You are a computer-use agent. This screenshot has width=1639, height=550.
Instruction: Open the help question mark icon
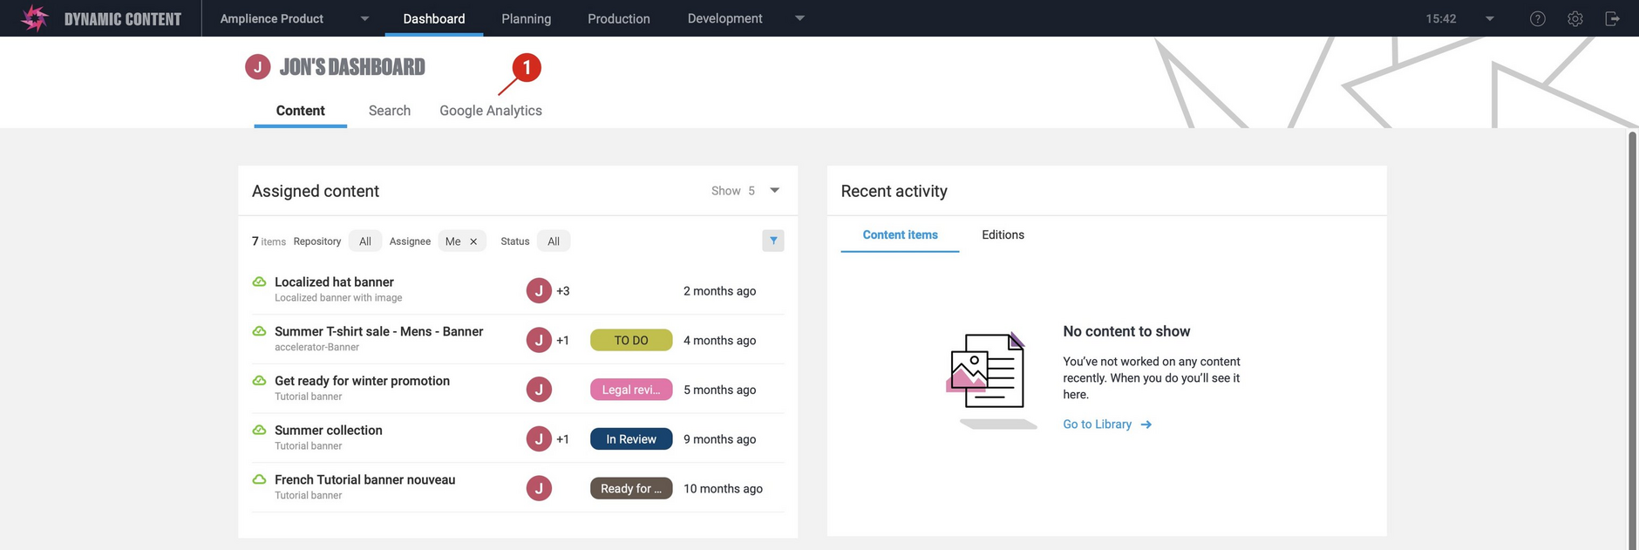[1538, 18]
